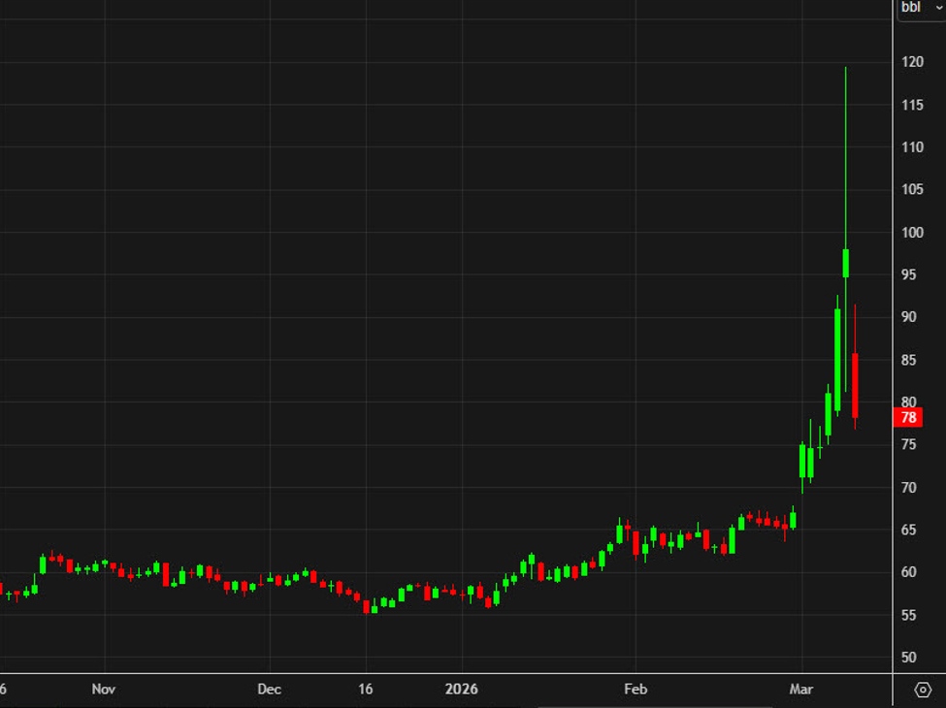
Task: Click the 85 price axis label
Action: pos(909,360)
